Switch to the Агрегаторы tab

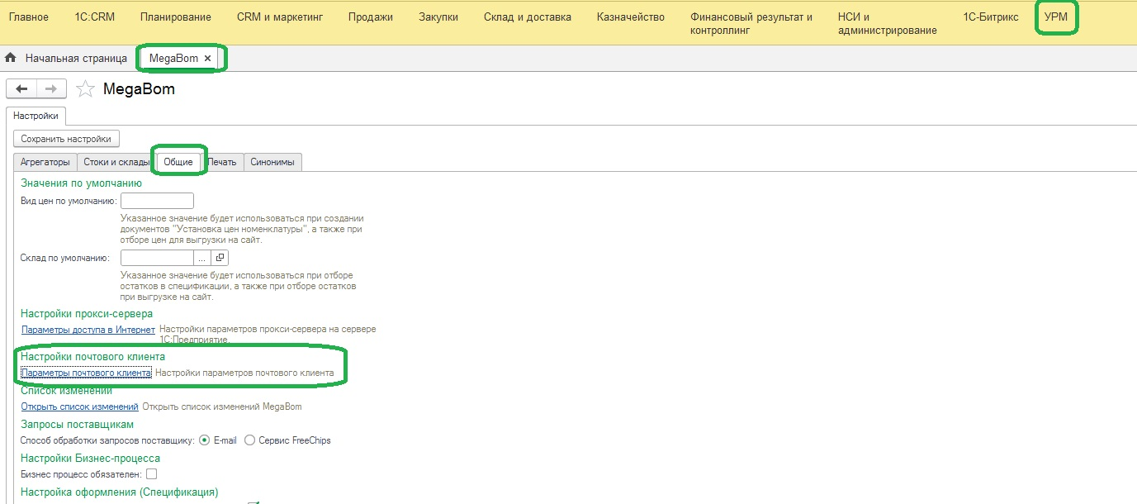pos(45,162)
